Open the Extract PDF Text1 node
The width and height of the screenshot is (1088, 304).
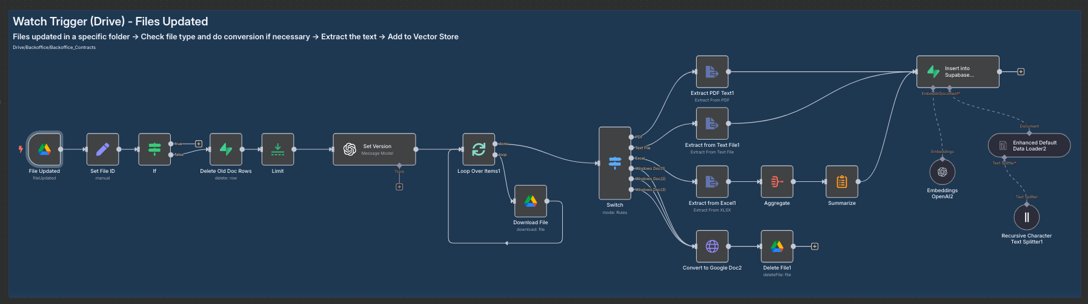click(712, 72)
